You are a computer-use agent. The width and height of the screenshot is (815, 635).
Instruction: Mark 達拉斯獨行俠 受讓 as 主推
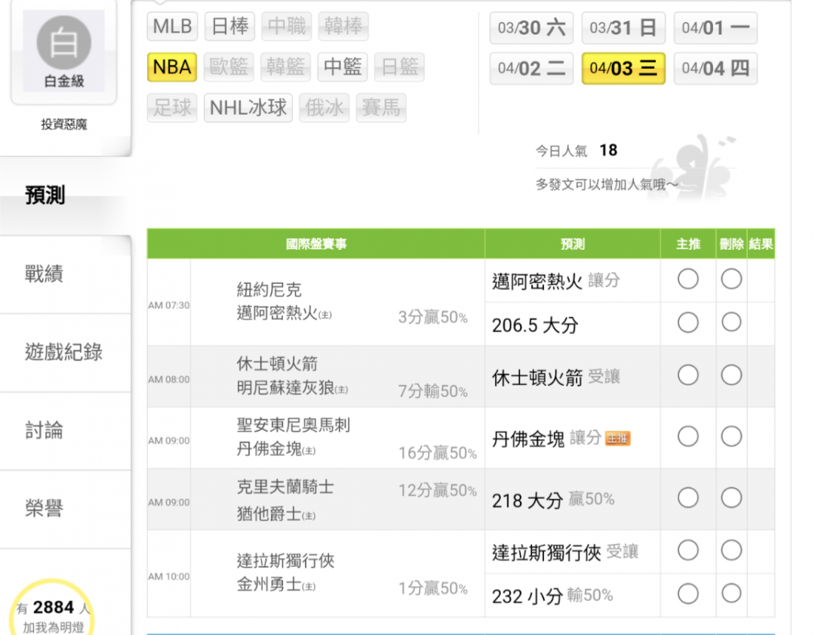coord(687,550)
